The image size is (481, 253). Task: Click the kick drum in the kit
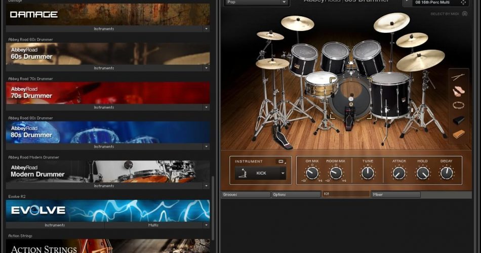[x=351, y=98]
